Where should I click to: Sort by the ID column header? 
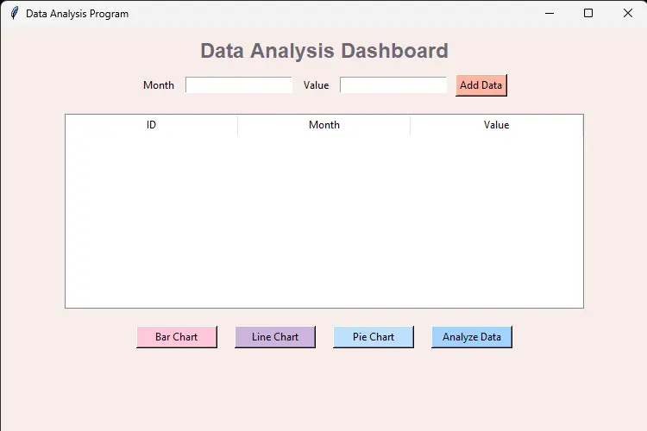pyautogui.click(x=151, y=125)
